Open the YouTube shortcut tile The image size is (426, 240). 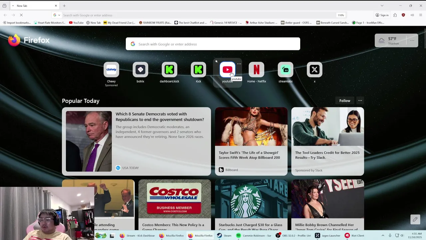click(227, 70)
